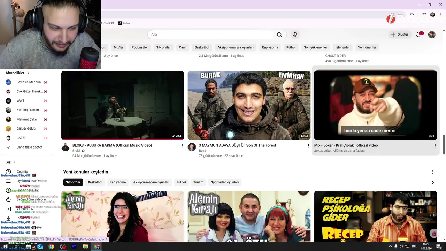Open Adobe Premiere Pro from taskbar
The image size is (446, 251).
pos(74,246)
